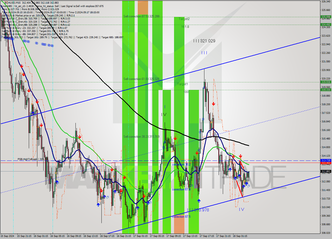Click the 'I I I 321.029' wave label
The width and height of the screenshot is (332, 239).
(x=204, y=41)
